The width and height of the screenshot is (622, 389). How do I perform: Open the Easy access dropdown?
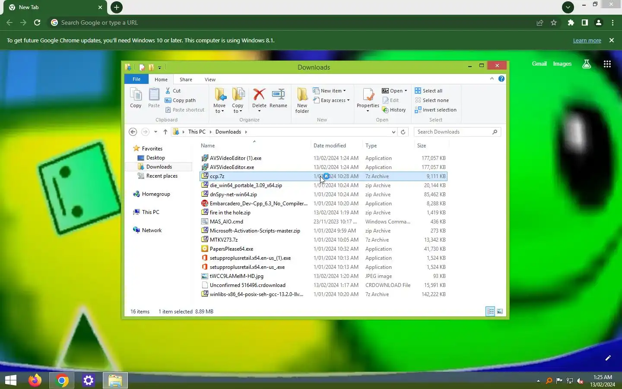click(x=331, y=100)
